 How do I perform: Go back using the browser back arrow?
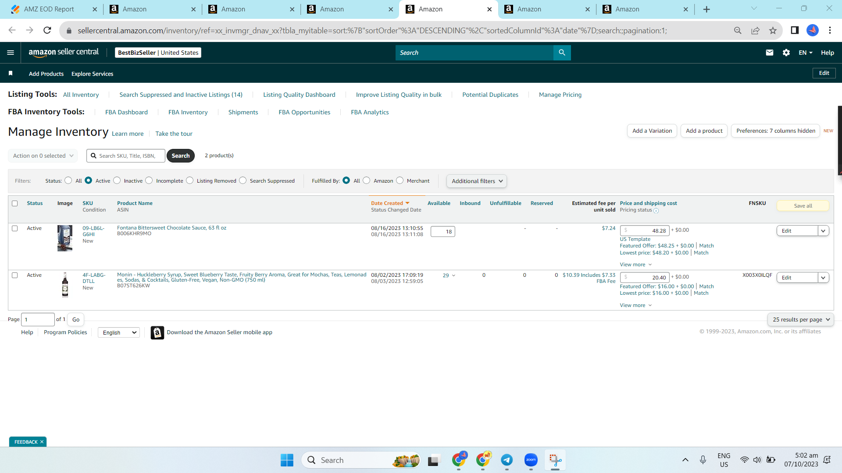coord(12,30)
